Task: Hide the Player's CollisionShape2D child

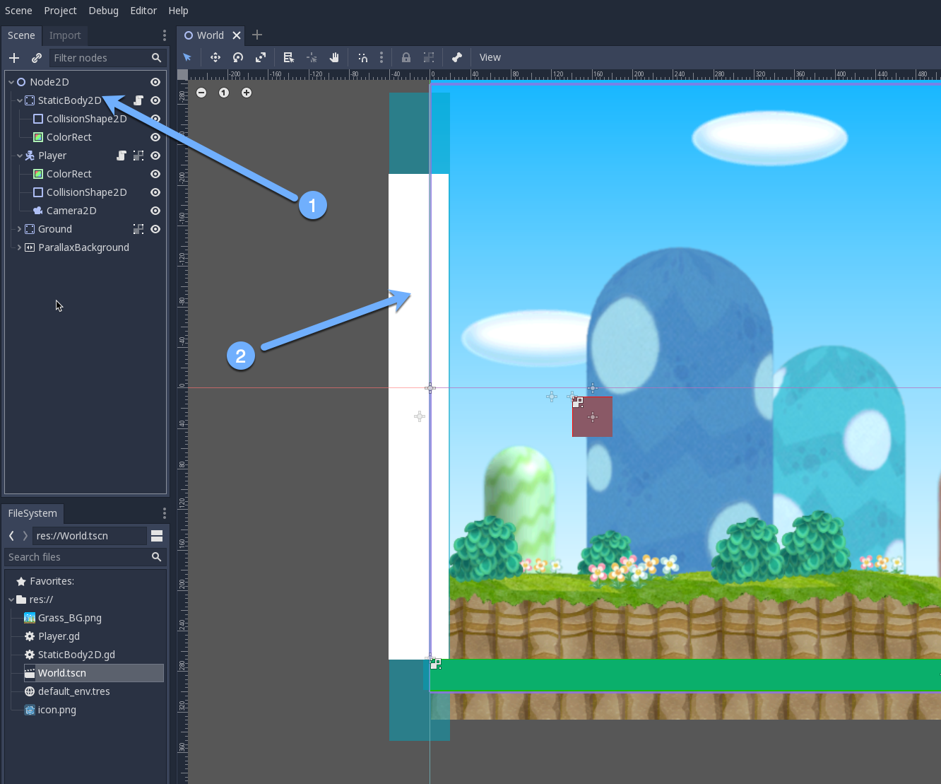Action: (x=155, y=192)
